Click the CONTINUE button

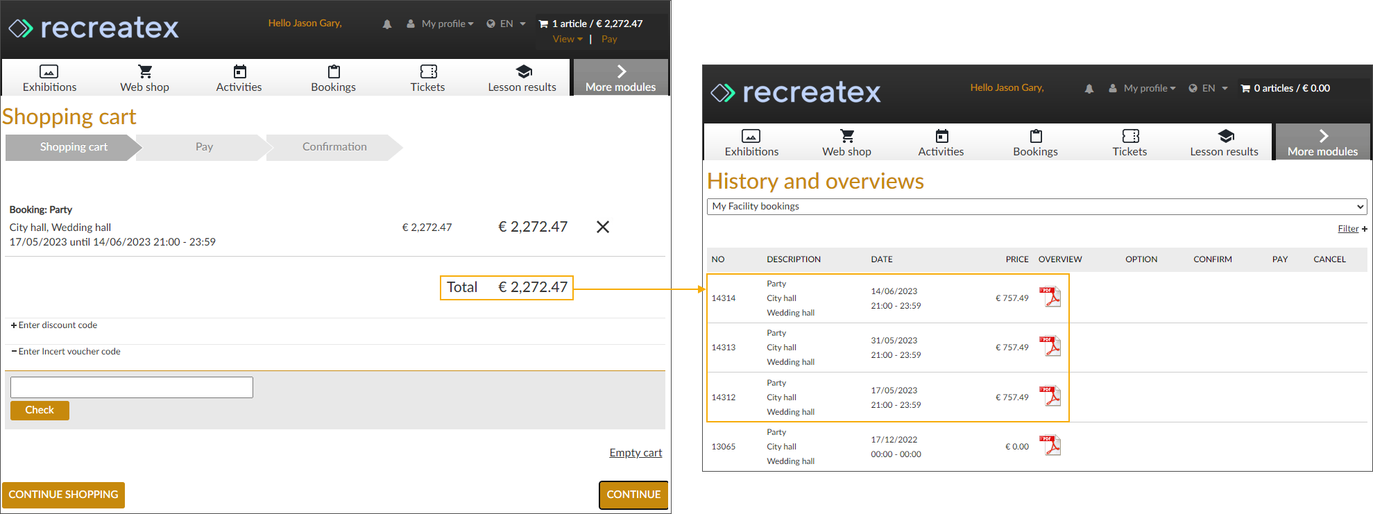(x=633, y=495)
